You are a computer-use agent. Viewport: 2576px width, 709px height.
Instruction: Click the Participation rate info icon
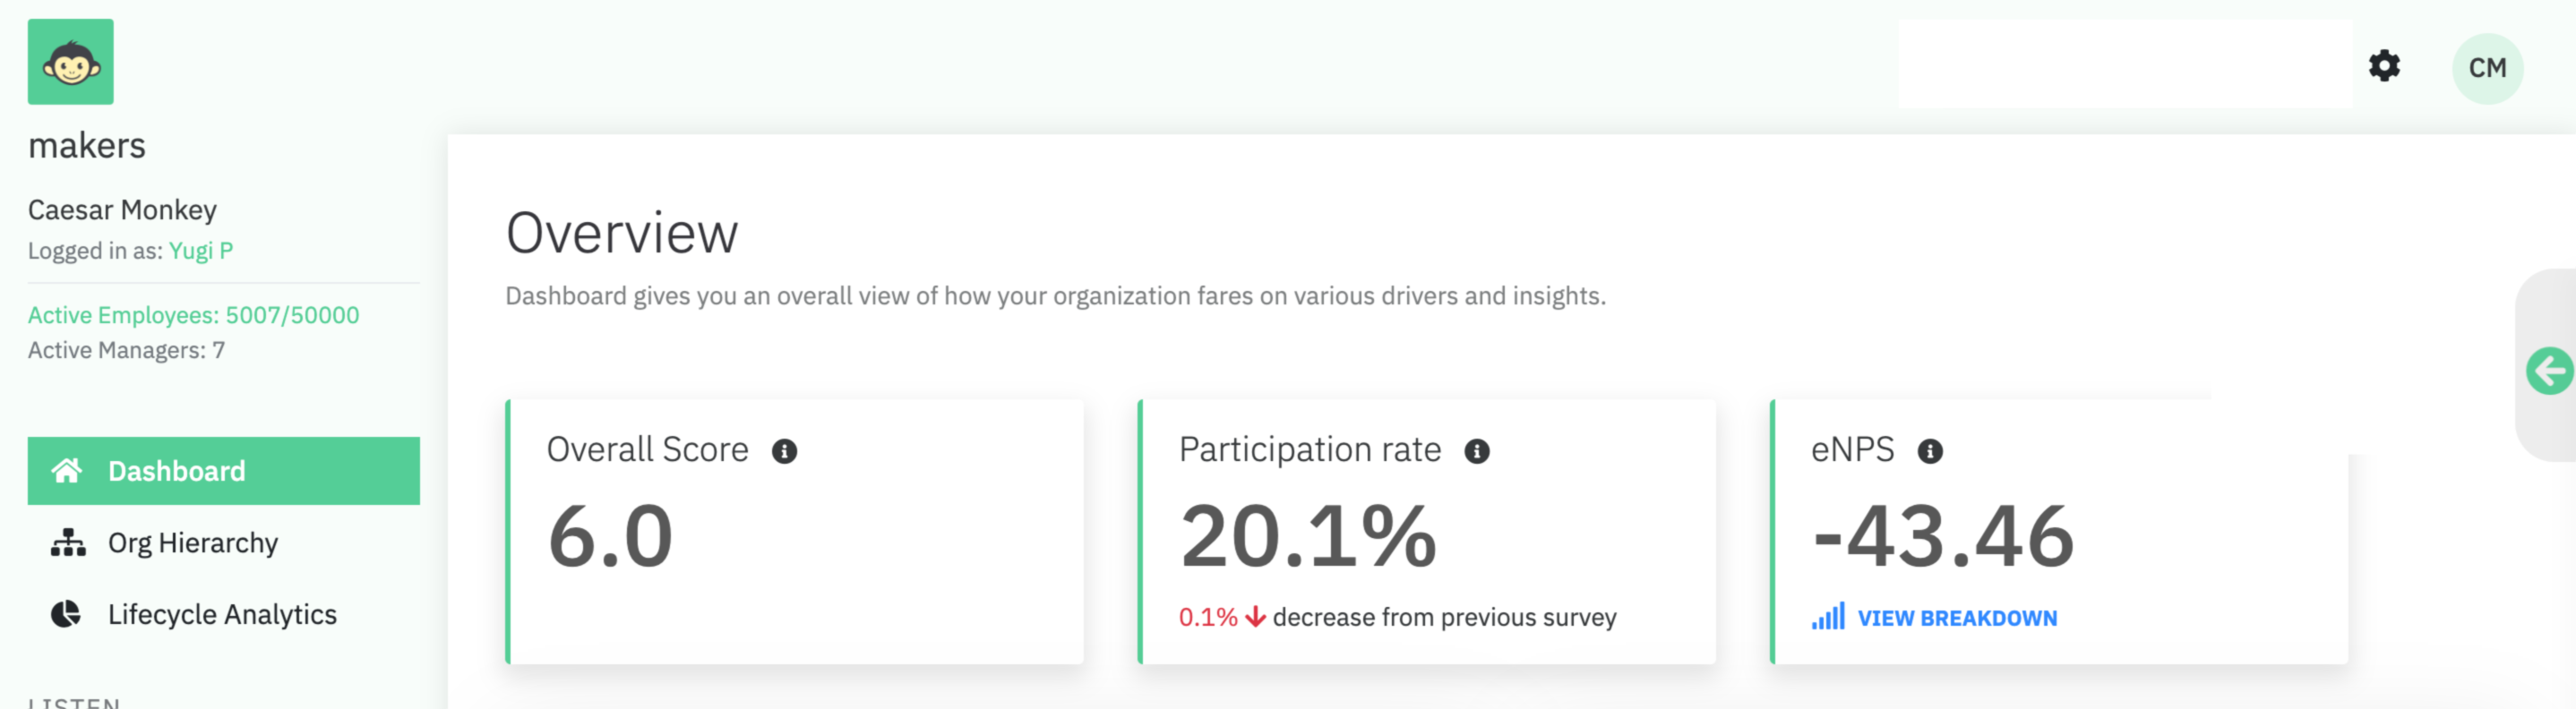(1476, 451)
